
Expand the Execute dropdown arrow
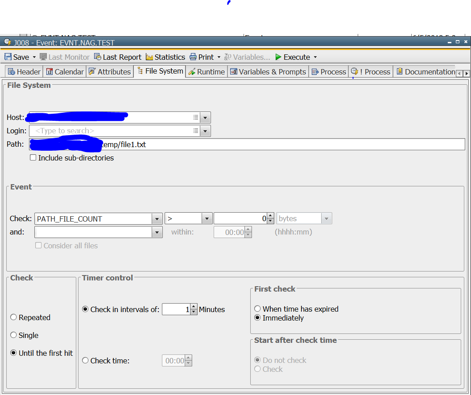[x=315, y=57]
